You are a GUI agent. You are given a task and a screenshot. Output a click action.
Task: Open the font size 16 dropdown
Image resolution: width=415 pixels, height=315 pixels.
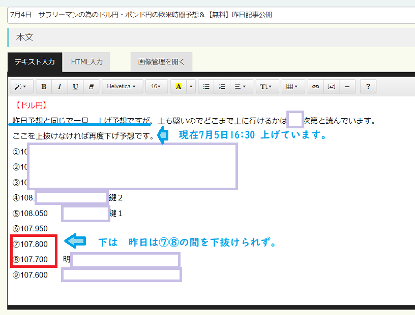click(157, 86)
